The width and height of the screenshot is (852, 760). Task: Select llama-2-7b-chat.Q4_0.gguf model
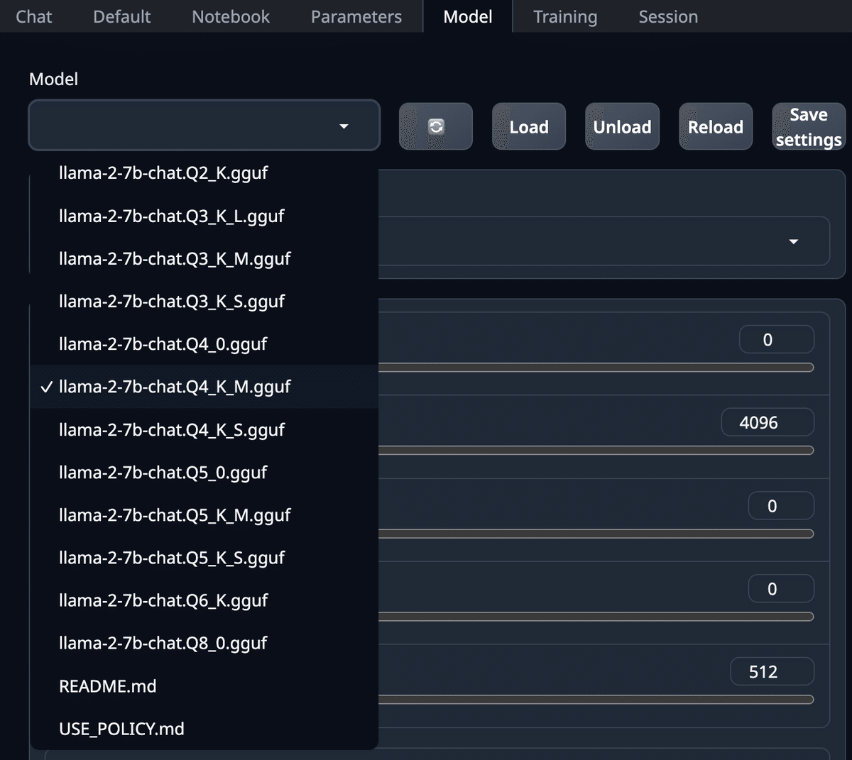point(204,343)
